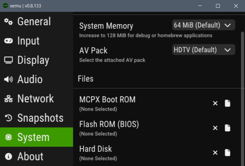Open file picker for Flash ROM (BIOS)

coord(227,128)
